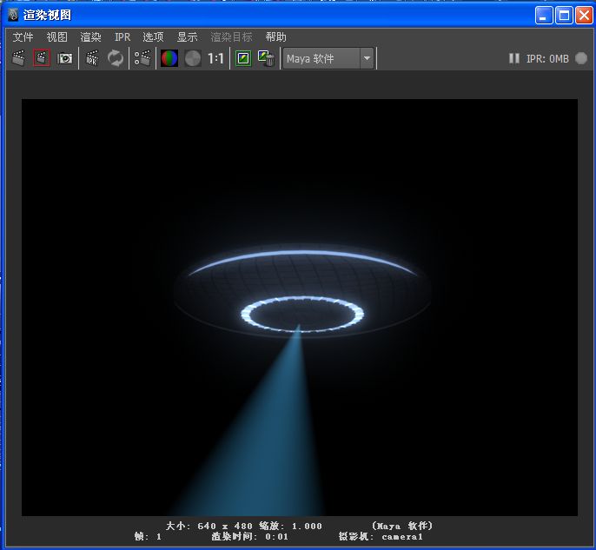Viewport: 596px width, 550px height.
Task: Toggle the RGB channels display
Action: coord(169,58)
